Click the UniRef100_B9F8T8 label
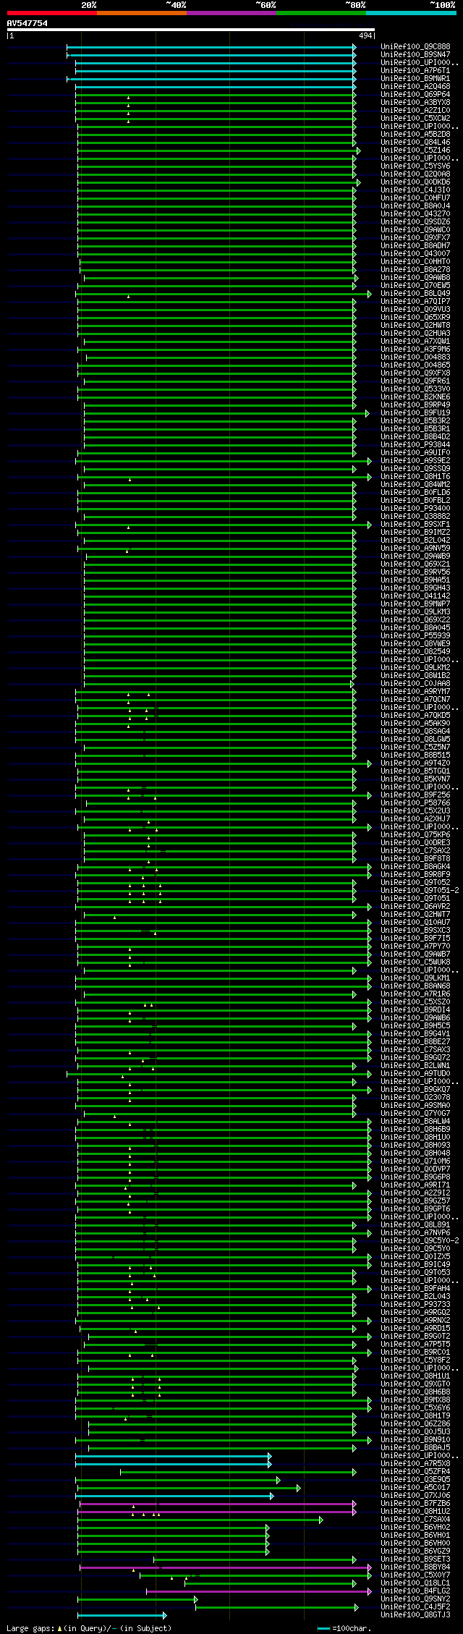The height and width of the screenshot is (1634, 463). (415, 858)
